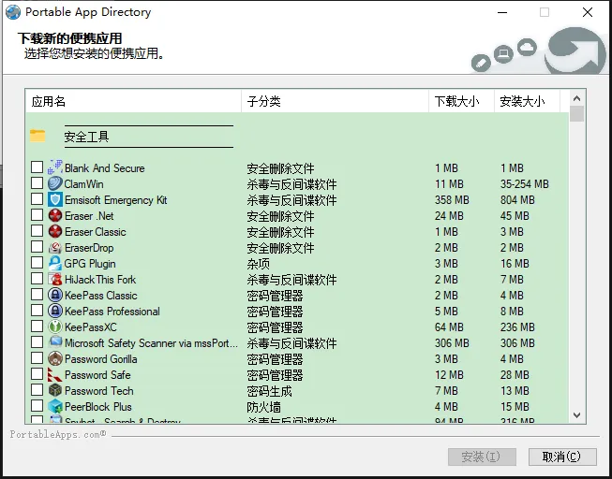Image resolution: width=612 pixels, height=479 pixels.
Task: Click the Eraser Classic app icon
Action: coord(55,231)
